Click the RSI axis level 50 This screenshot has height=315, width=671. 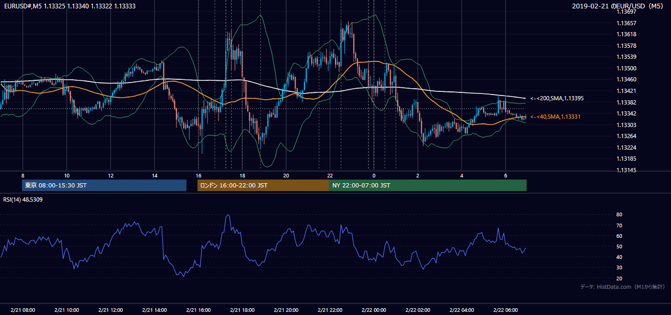[x=619, y=246]
